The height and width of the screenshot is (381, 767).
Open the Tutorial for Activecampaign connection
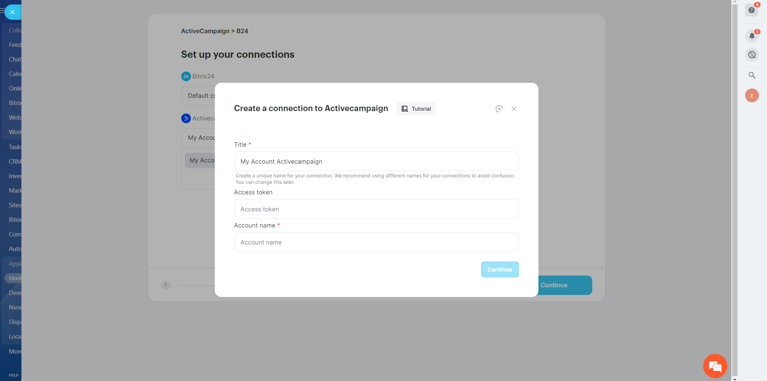416,109
